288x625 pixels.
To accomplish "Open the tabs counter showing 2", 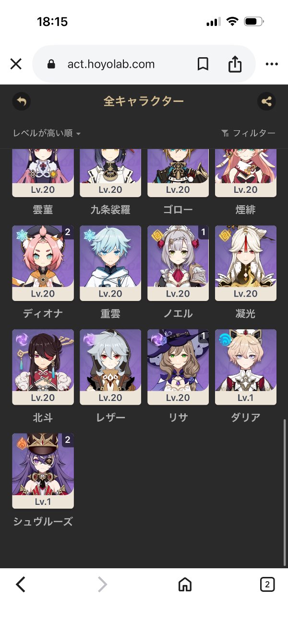I will (x=267, y=585).
